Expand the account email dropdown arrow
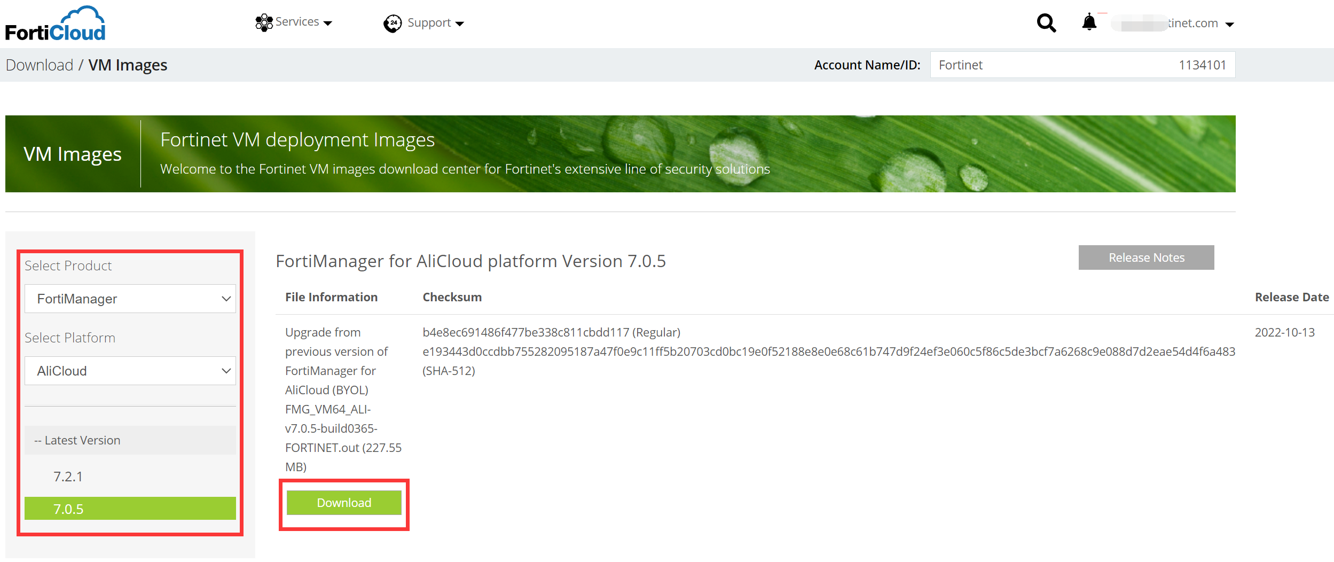This screenshot has width=1334, height=562. point(1230,25)
